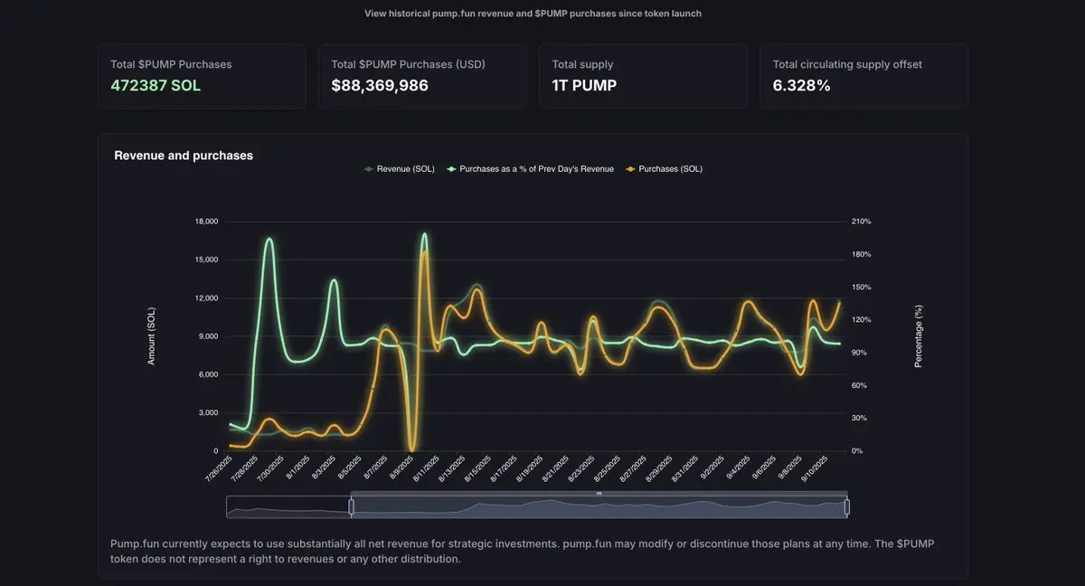This screenshot has width=1085, height=586.
Task: Click the 472387 SOL value
Action: tap(156, 86)
